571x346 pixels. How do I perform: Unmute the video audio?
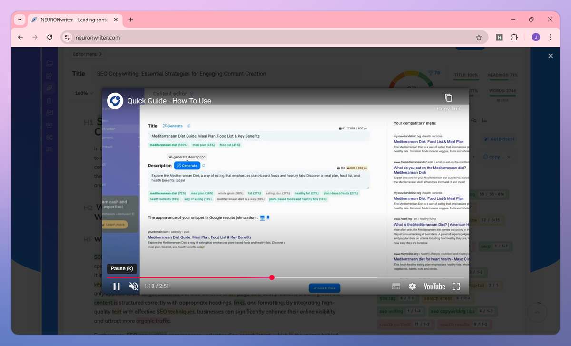pos(134,286)
